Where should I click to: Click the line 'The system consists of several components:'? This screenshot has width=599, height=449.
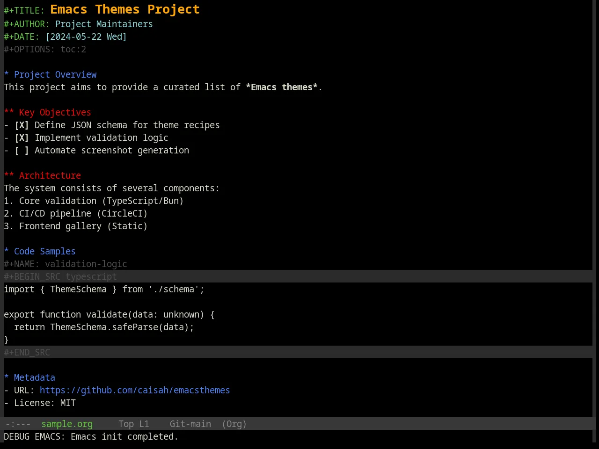coord(112,188)
